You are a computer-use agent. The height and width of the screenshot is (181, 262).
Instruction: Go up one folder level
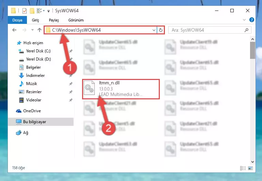pos(40,30)
